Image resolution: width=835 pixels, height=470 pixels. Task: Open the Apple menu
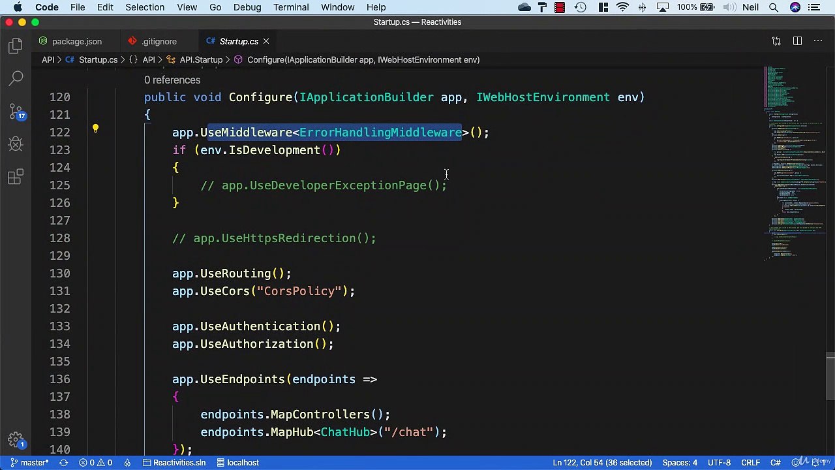point(18,7)
